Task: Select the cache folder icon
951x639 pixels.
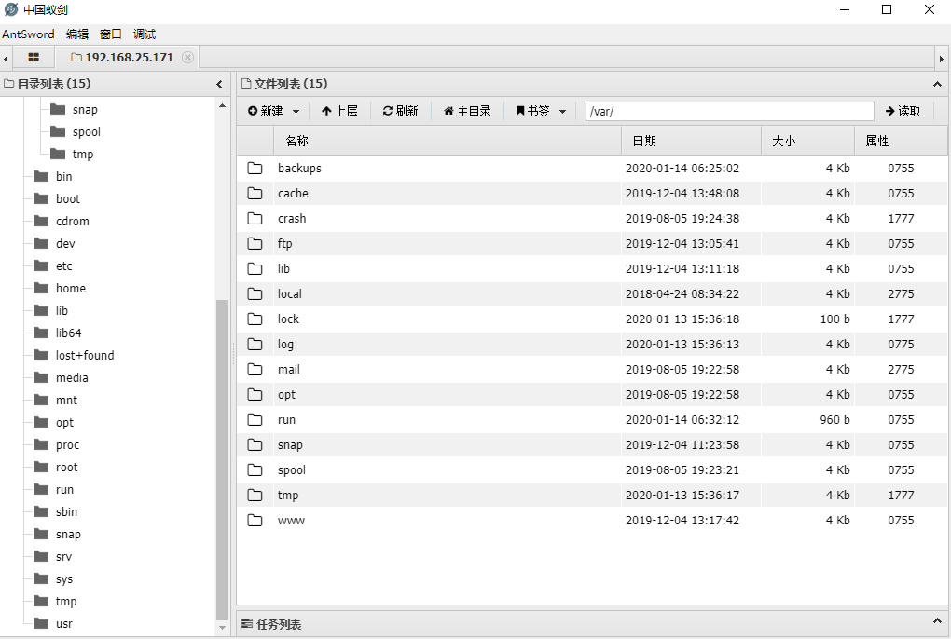Action: point(255,193)
